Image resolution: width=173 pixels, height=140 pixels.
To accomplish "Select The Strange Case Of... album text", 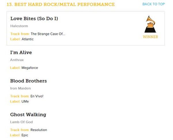I will [x=48, y=34].
